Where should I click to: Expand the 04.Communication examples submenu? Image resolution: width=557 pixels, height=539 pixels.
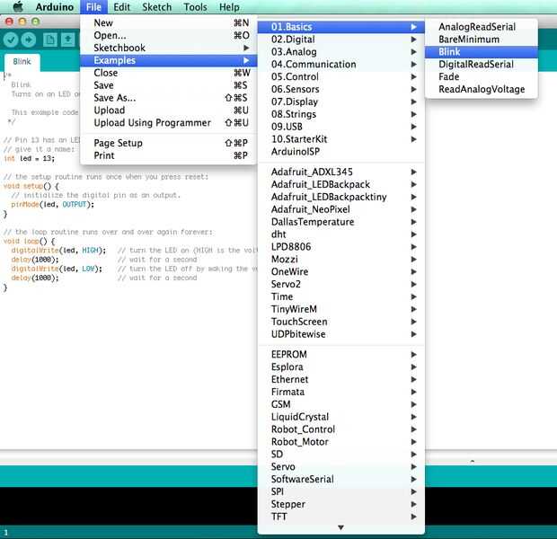(340, 65)
